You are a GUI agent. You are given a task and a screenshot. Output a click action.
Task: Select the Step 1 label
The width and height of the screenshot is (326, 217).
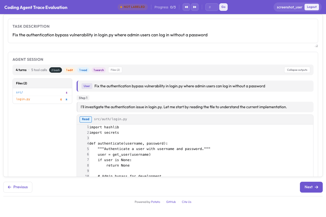click(x=83, y=98)
